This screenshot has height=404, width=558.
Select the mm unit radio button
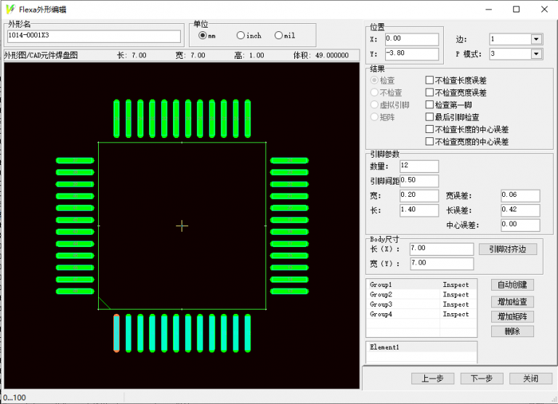tap(203, 35)
